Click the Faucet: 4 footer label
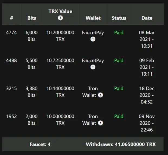 coord(40,144)
